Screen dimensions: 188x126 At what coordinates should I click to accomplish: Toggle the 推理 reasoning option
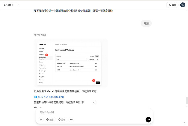pyautogui.click(x=62, y=119)
